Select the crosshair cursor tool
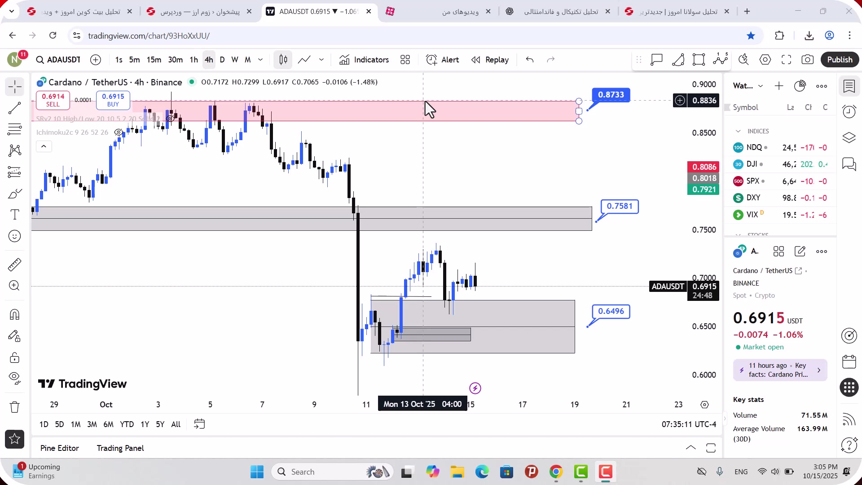This screenshot has width=862, height=485. (14, 87)
